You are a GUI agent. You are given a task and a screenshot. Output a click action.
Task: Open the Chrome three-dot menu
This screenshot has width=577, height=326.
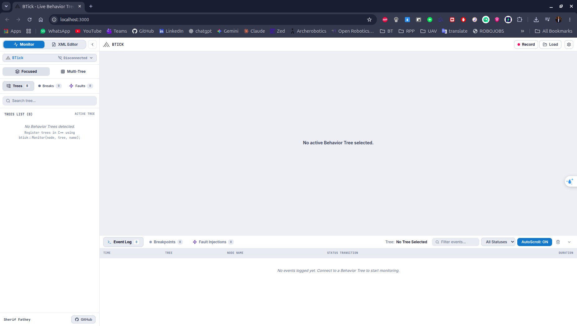(x=570, y=20)
